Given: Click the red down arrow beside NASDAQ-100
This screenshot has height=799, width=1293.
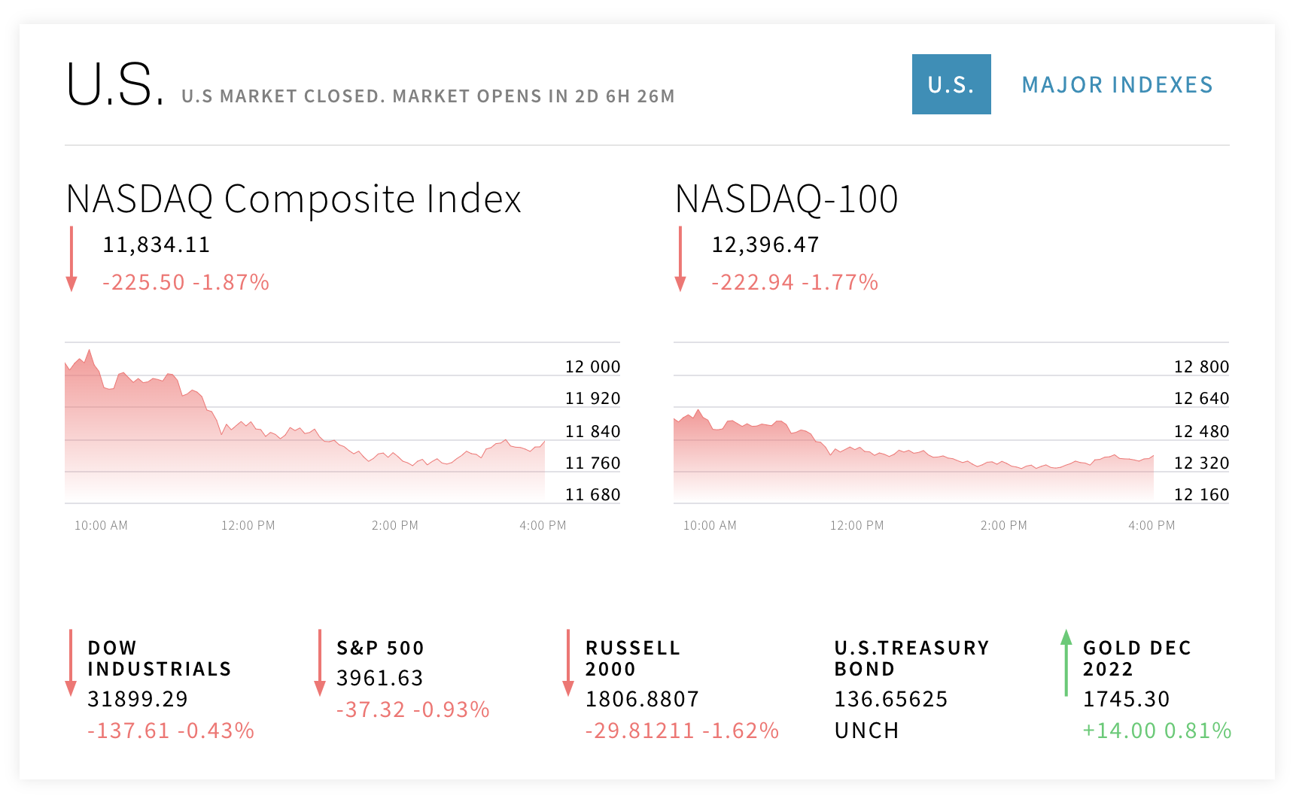Looking at the screenshot, I should pos(680,259).
